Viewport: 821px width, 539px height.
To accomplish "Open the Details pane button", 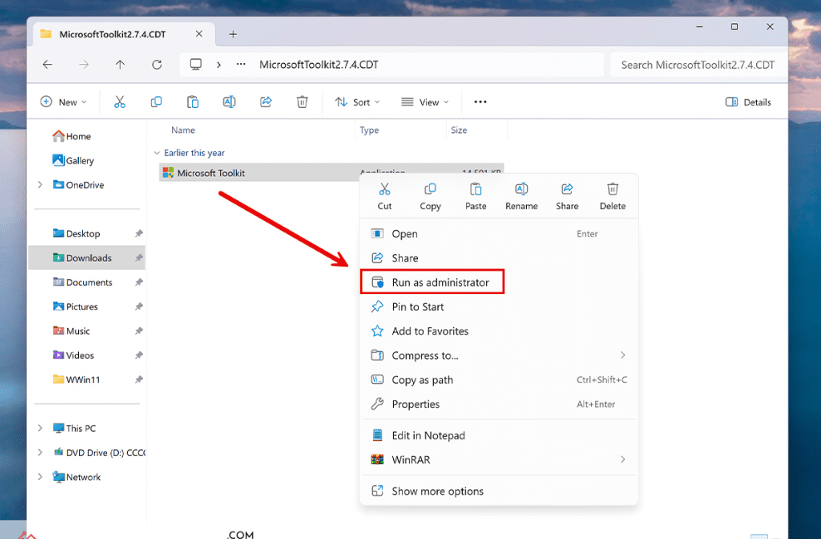I will (x=748, y=102).
